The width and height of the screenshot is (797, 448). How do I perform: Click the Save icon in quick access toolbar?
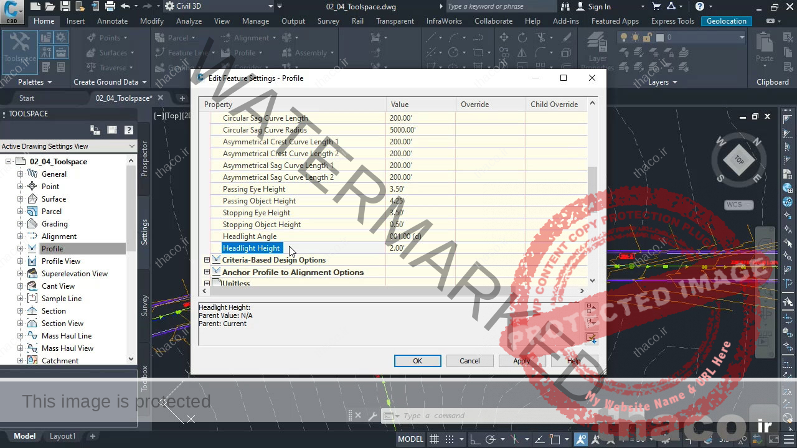coord(65,6)
